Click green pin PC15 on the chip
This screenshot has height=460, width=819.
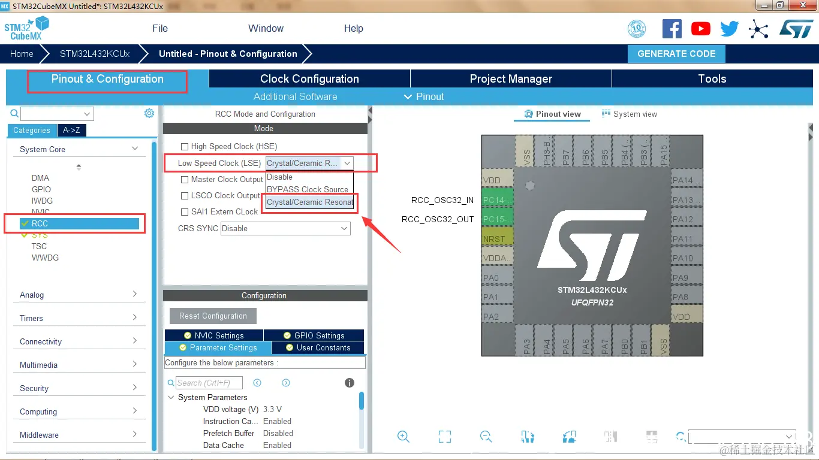pyautogui.click(x=498, y=219)
